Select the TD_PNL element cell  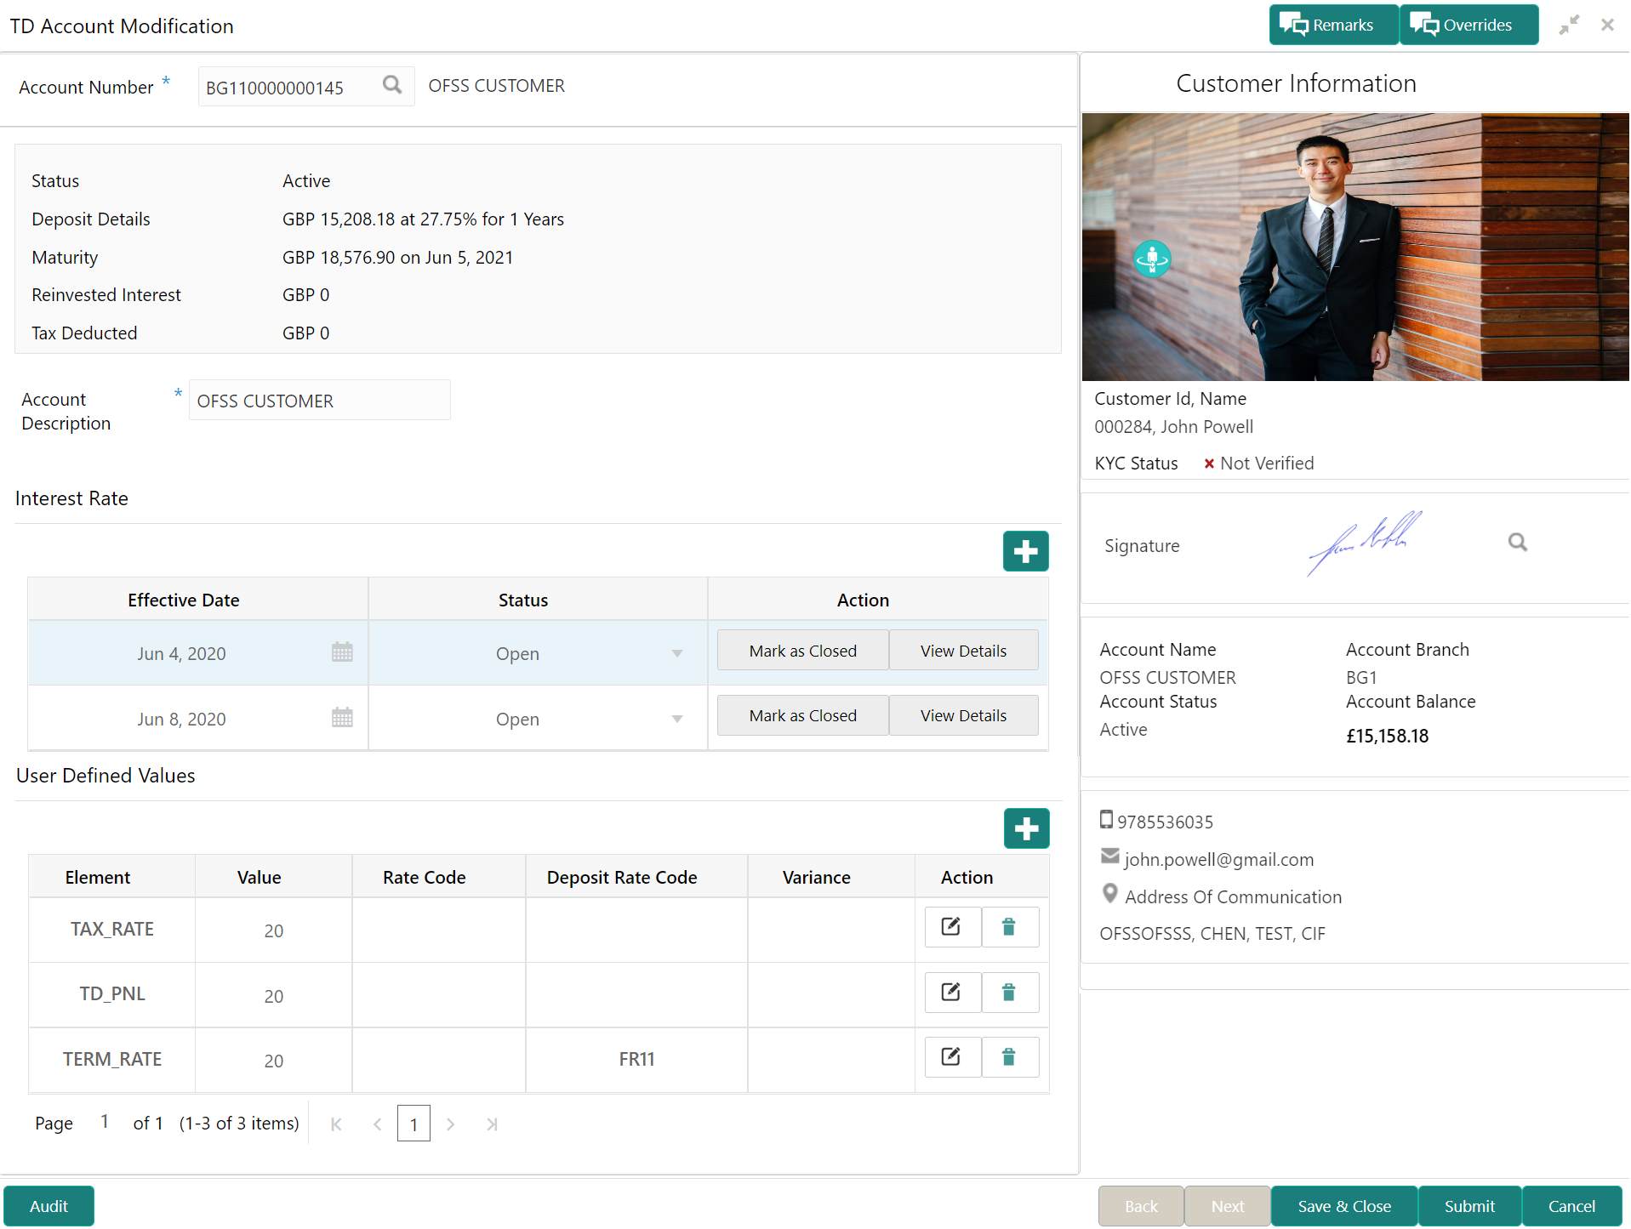tap(112, 993)
